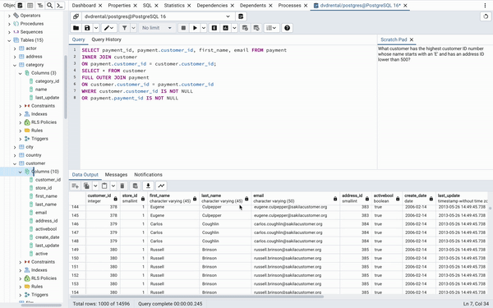
Task: Open the kebab menu at top right
Action: 485,6
